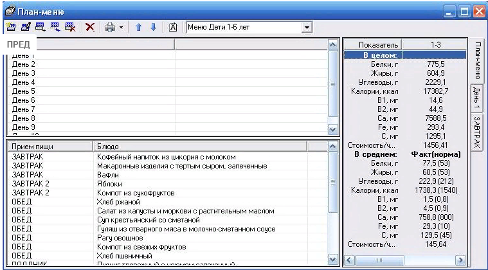Click the blue move down arrow
The image size is (488, 270).
coord(152,28)
